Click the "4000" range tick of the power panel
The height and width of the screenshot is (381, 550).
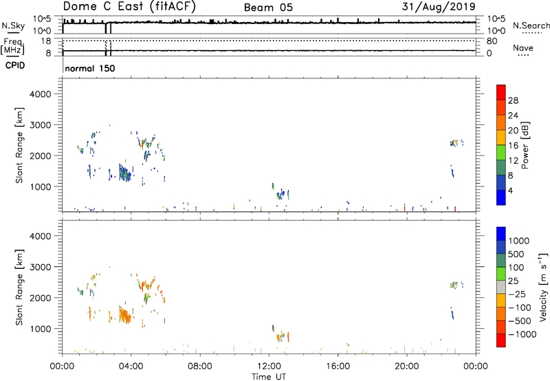click(41, 94)
